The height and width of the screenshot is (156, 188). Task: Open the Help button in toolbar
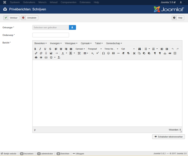pyautogui.click(x=178, y=18)
